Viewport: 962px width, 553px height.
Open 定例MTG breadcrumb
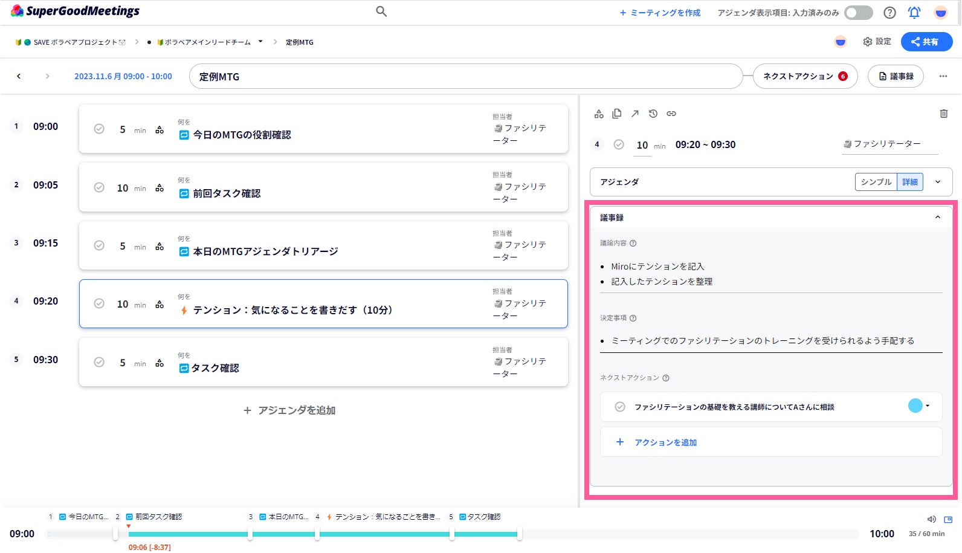(x=300, y=42)
